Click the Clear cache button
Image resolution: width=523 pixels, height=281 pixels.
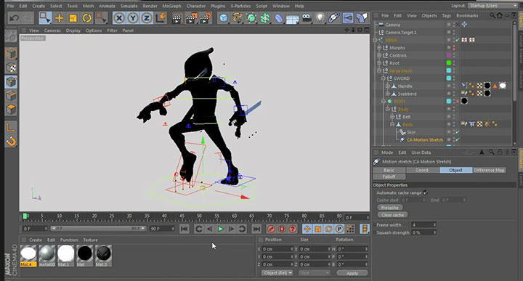[392, 215]
